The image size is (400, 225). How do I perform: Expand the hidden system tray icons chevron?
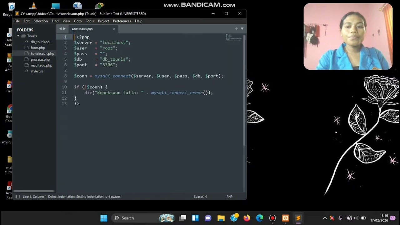coord(325,218)
